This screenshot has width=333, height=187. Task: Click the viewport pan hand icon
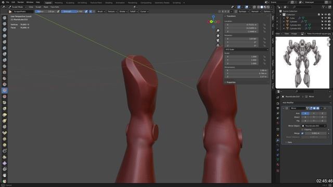pos(218,36)
